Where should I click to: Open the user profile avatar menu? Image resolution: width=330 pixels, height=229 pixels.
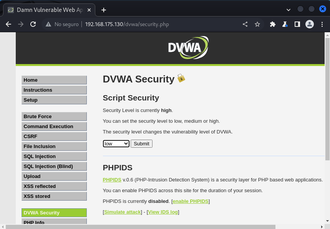310,24
